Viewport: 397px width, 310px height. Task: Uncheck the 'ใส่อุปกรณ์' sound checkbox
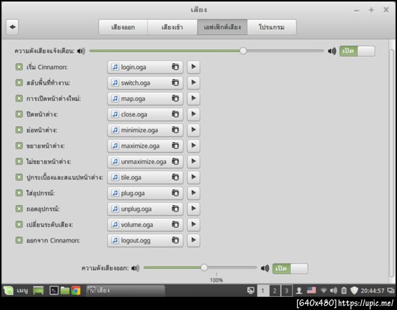(x=19, y=193)
